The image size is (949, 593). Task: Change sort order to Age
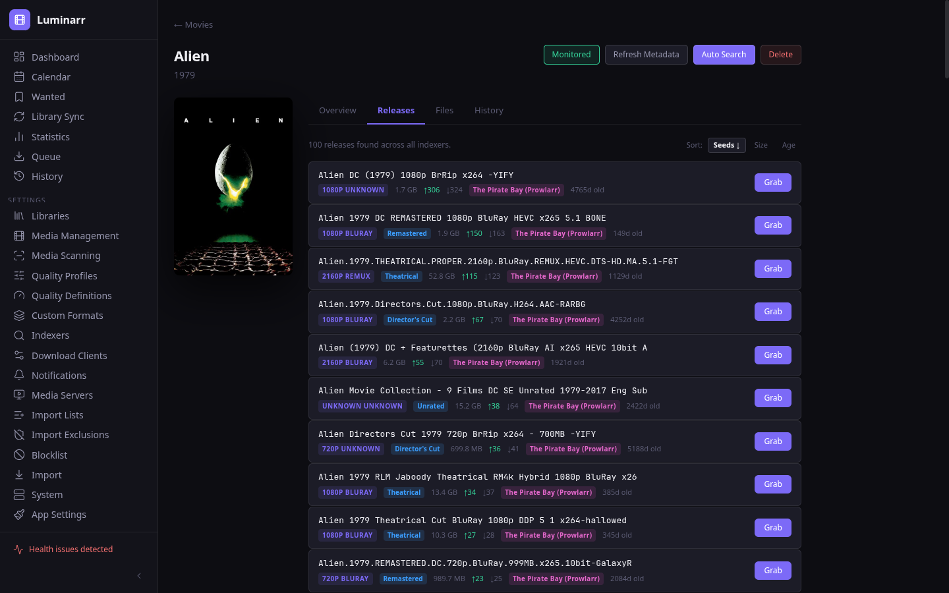(788, 145)
